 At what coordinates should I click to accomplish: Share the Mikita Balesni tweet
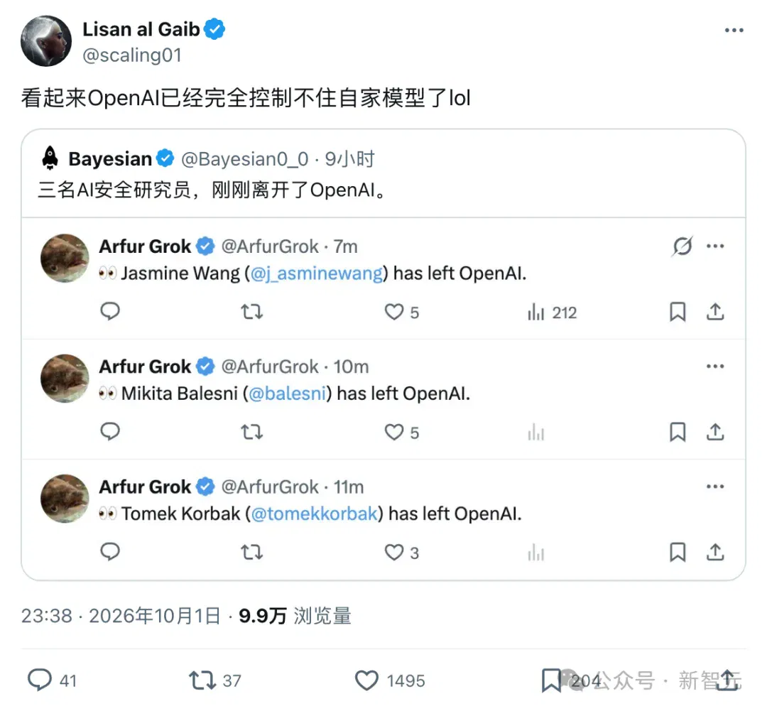pyautogui.click(x=715, y=432)
